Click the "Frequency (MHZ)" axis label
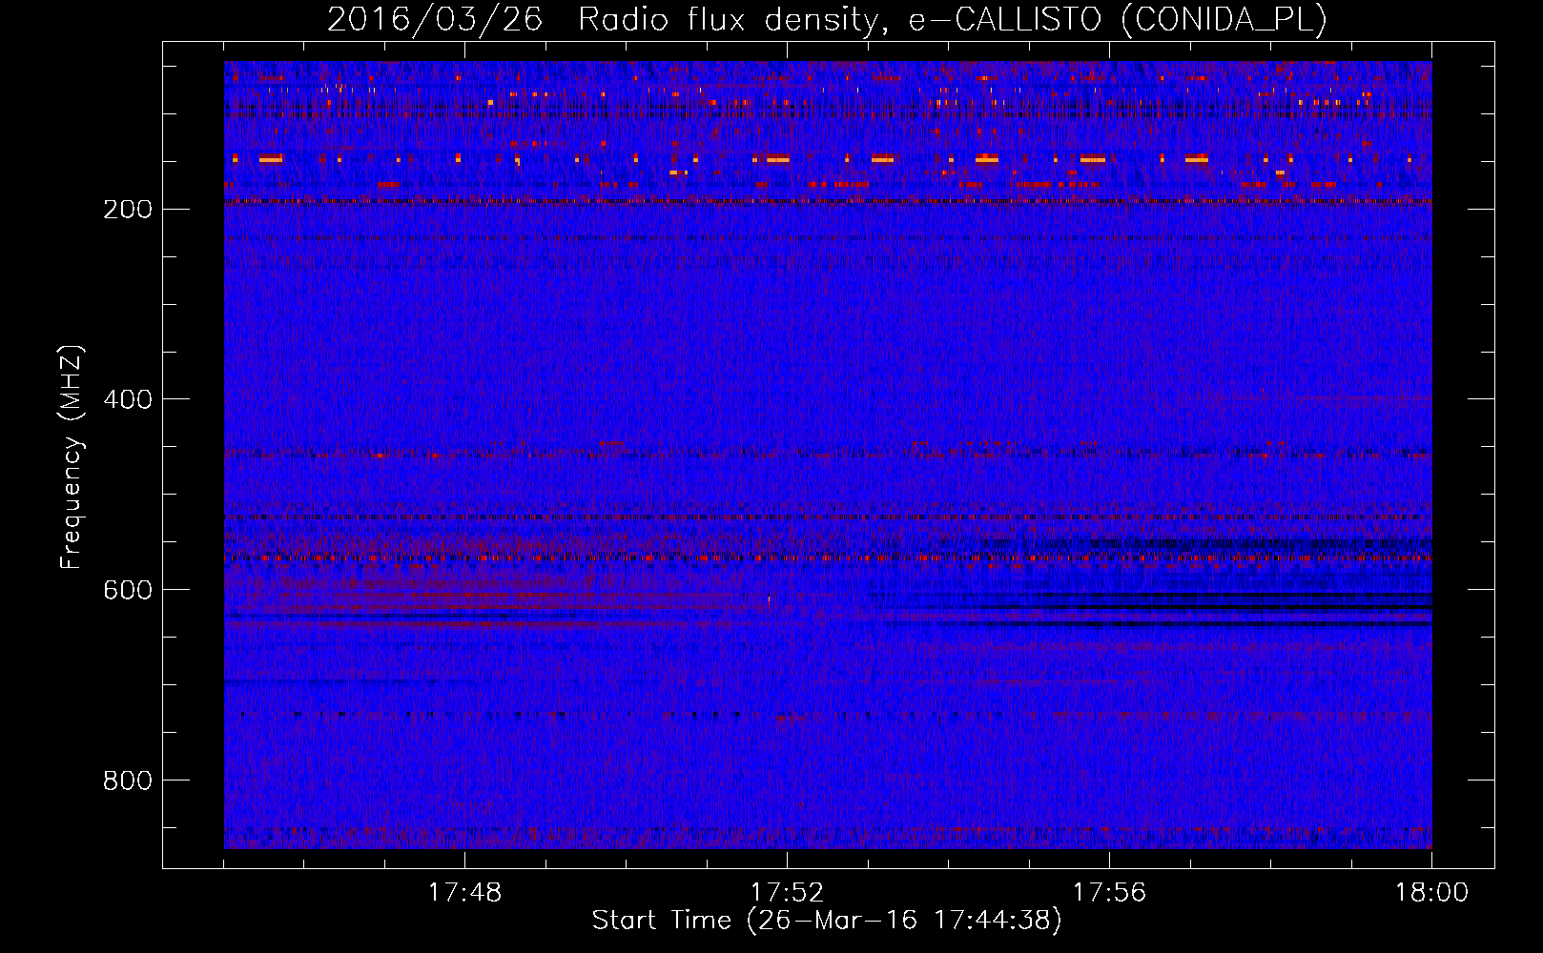 coord(72,456)
